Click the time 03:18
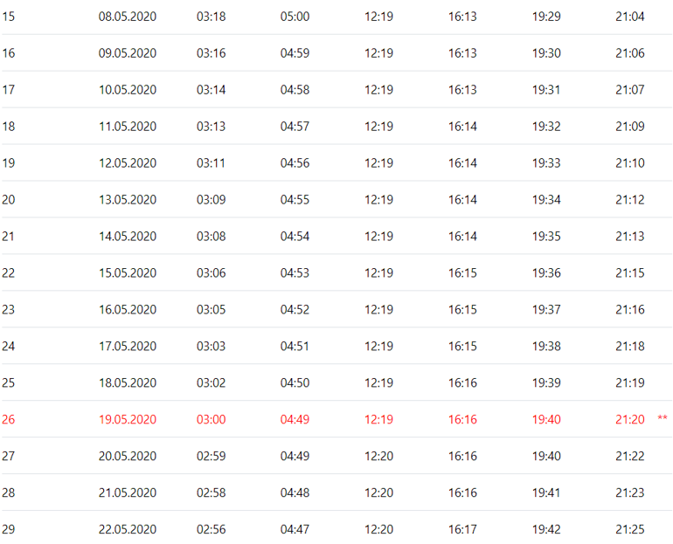This screenshot has height=544, width=673. click(x=211, y=17)
